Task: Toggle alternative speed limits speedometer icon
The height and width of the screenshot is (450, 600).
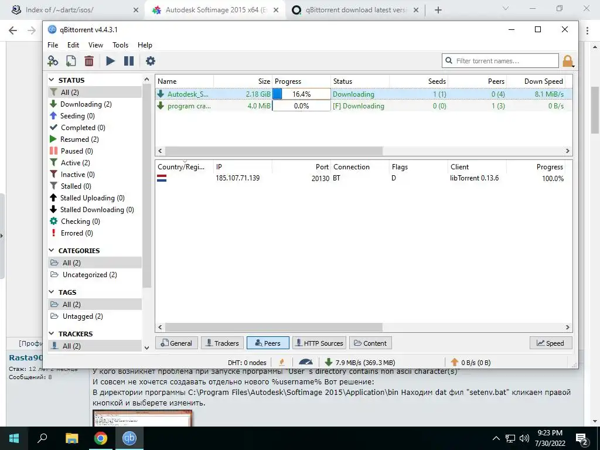Action: [x=305, y=362]
